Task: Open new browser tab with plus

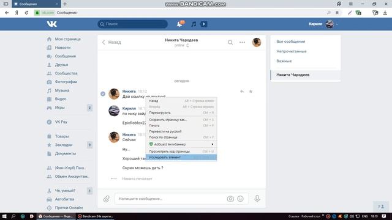Action: 65,4
